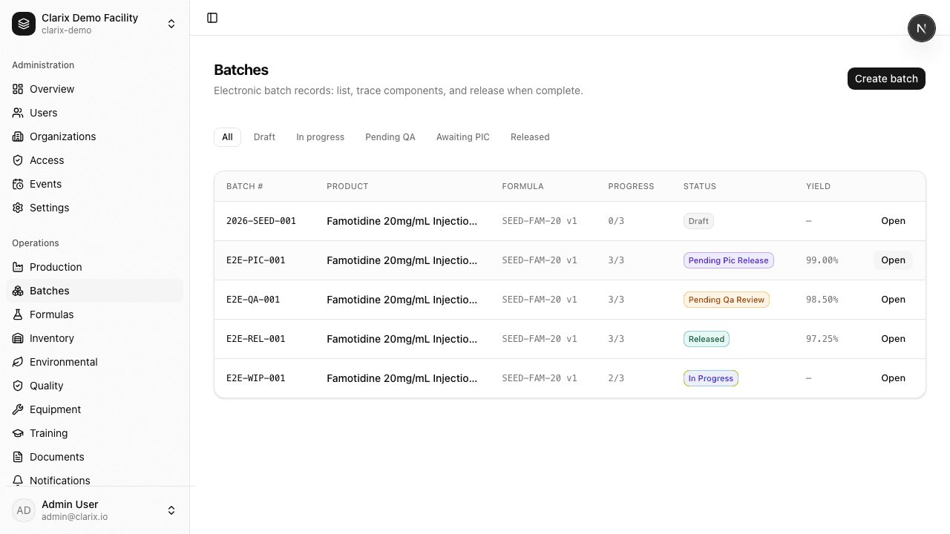Select the Draft filter tab
This screenshot has height=534, width=950.
point(264,137)
